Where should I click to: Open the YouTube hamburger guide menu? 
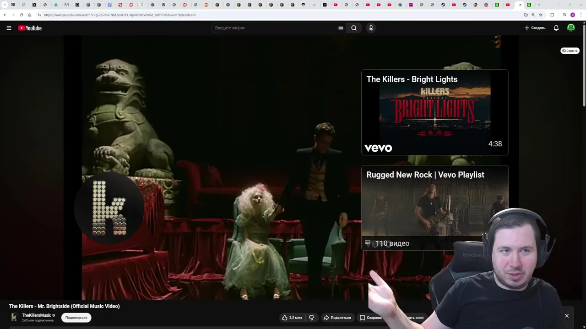(x=9, y=28)
